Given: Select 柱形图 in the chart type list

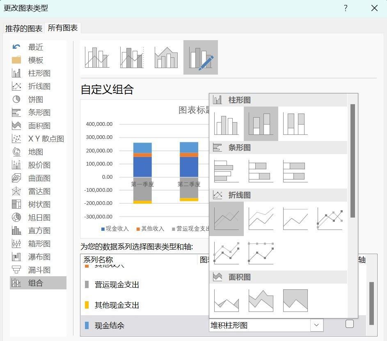Looking at the screenshot, I should point(38,73).
